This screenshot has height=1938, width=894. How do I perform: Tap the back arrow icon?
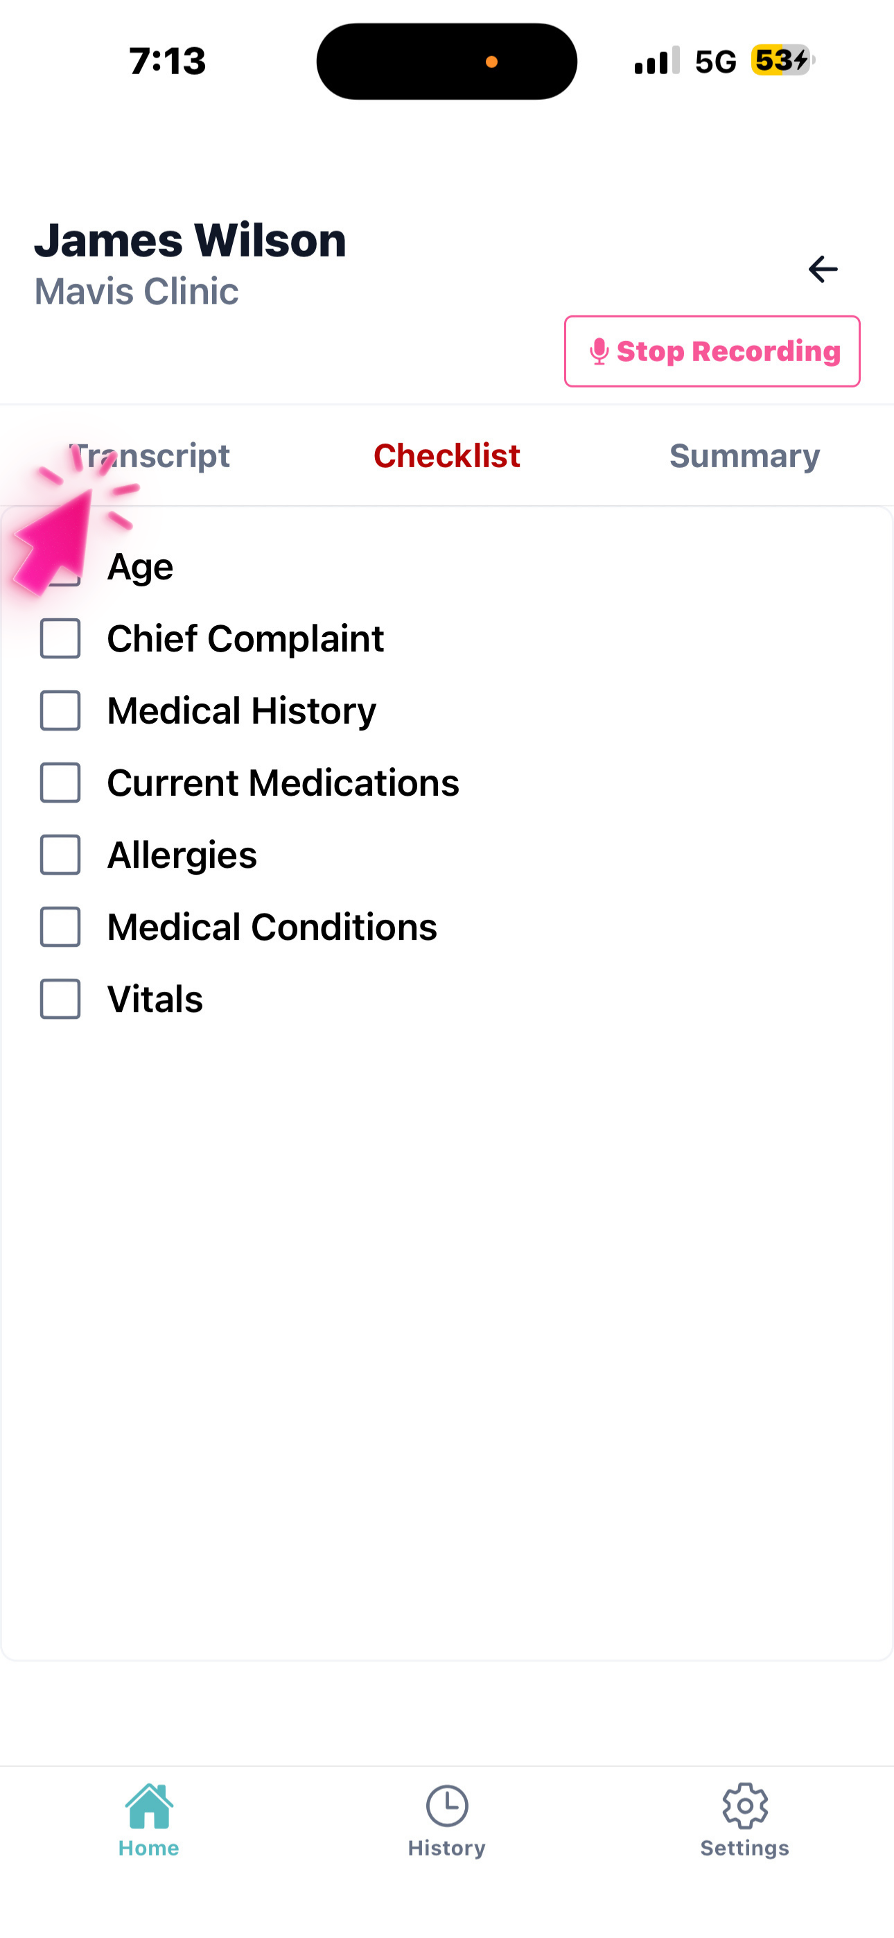pos(823,268)
